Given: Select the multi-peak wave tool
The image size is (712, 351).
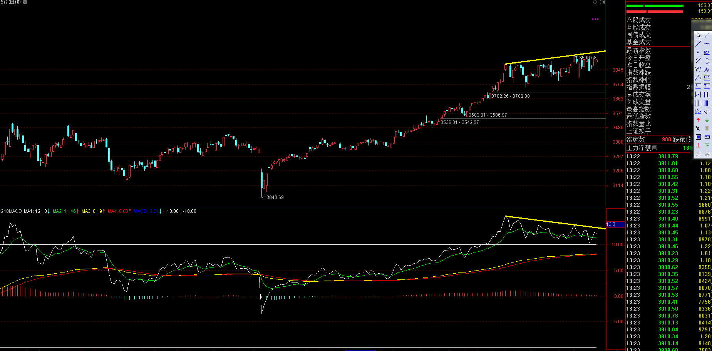Looking at the screenshot, I should coord(707,69).
